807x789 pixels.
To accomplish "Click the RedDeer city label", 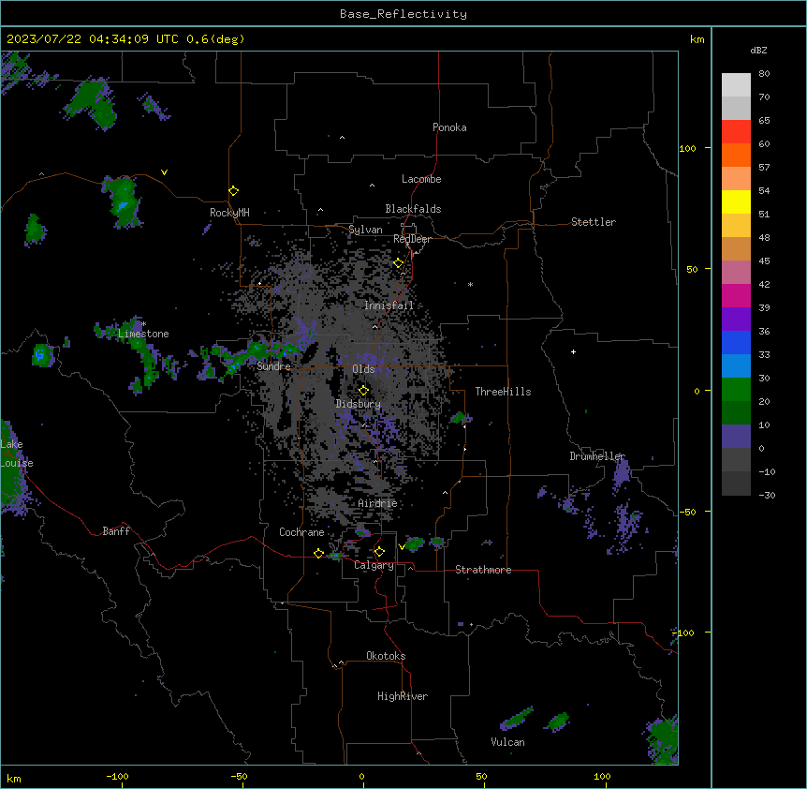I will point(412,239).
